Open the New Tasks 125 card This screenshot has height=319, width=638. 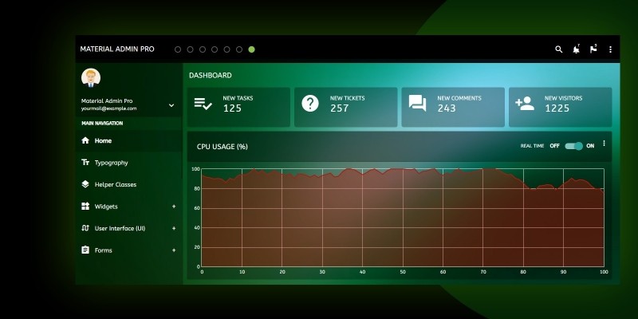tap(238, 107)
